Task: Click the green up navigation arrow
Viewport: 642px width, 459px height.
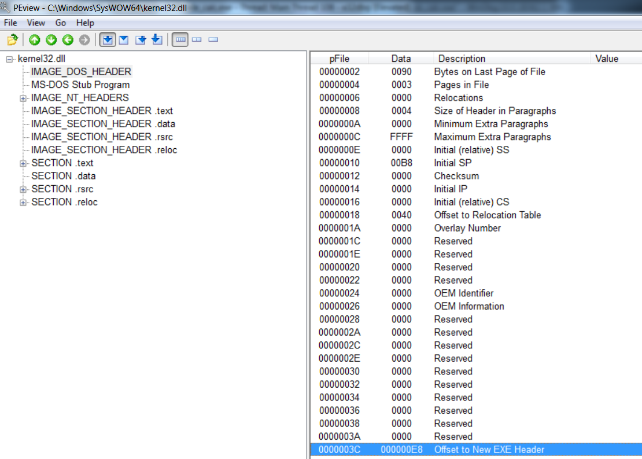Action: (35, 39)
